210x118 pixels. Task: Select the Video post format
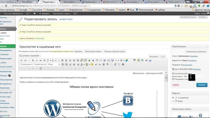coord(173,101)
